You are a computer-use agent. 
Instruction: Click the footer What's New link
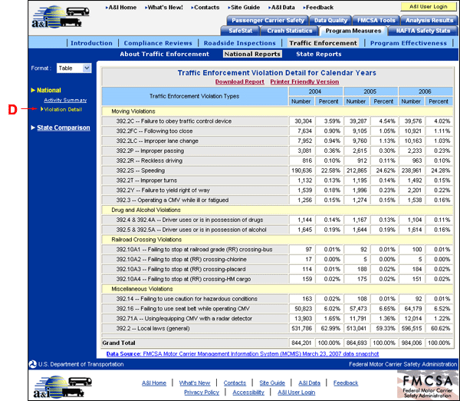195,383
